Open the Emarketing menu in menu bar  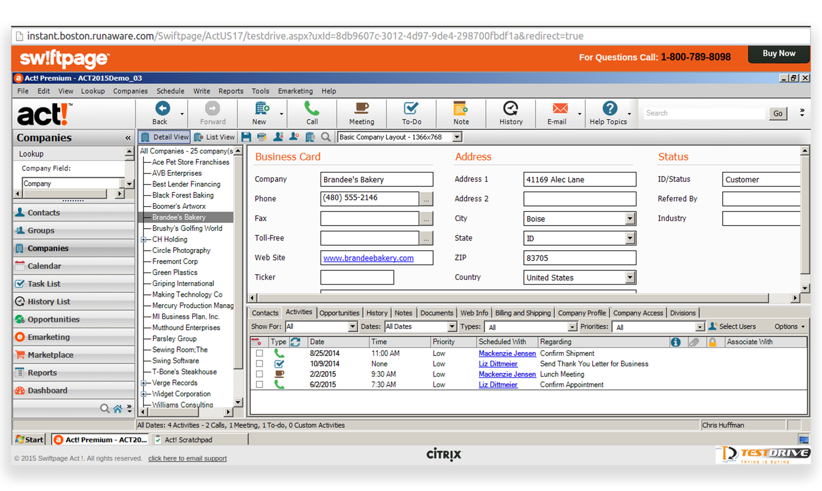[x=295, y=91]
